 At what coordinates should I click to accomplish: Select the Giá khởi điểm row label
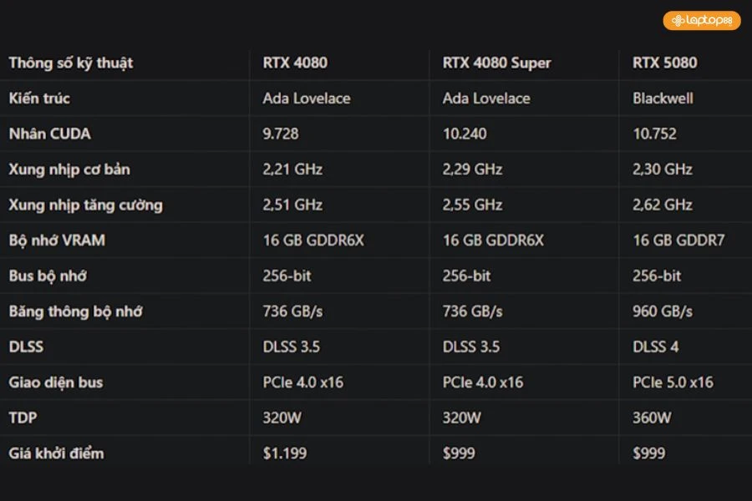click(x=57, y=453)
